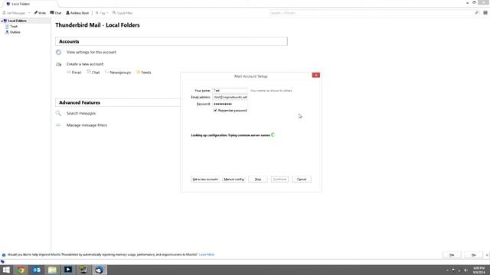Click the Password field
The height and width of the screenshot is (275, 490).
coord(230,104)
